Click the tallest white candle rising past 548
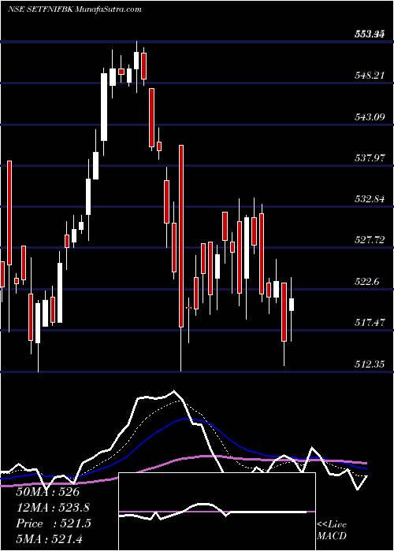The width and height of the screenshot is (394, 551). tap(104, 107)
